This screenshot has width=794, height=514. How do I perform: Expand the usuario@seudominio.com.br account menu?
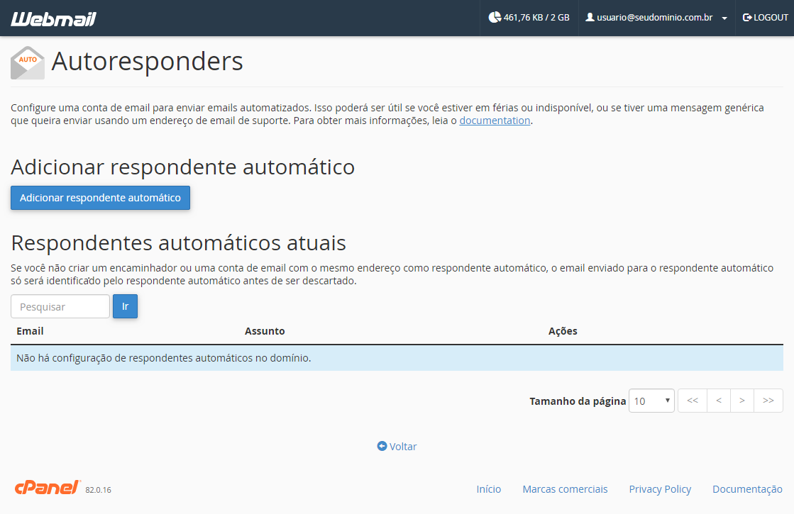coord(656,18)
